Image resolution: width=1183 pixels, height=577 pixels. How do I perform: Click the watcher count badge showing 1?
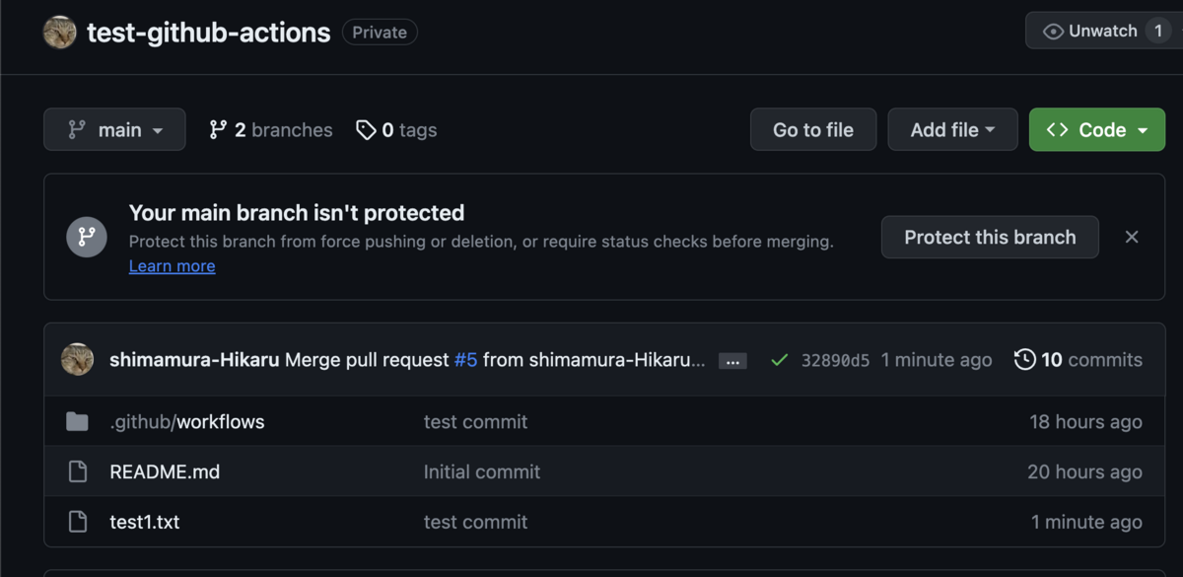(x=1158, y=31)
